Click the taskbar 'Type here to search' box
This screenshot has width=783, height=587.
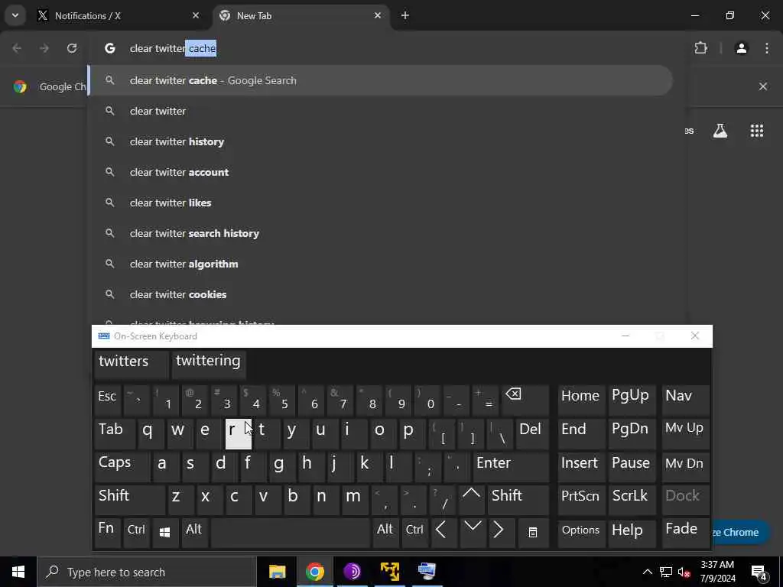[146, 572]
